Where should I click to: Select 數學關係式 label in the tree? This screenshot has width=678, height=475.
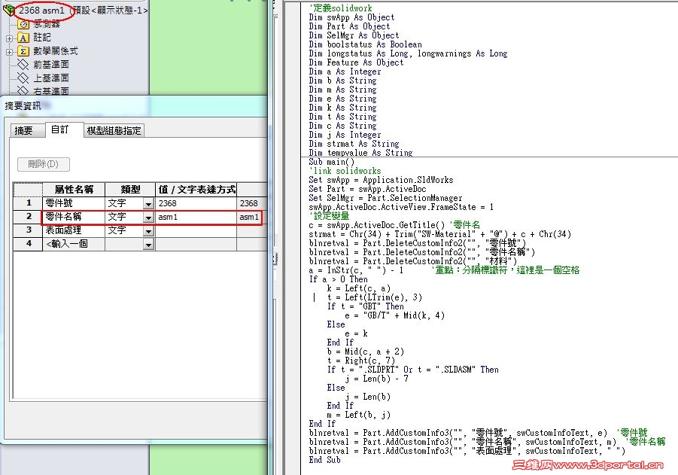(56, 51)
